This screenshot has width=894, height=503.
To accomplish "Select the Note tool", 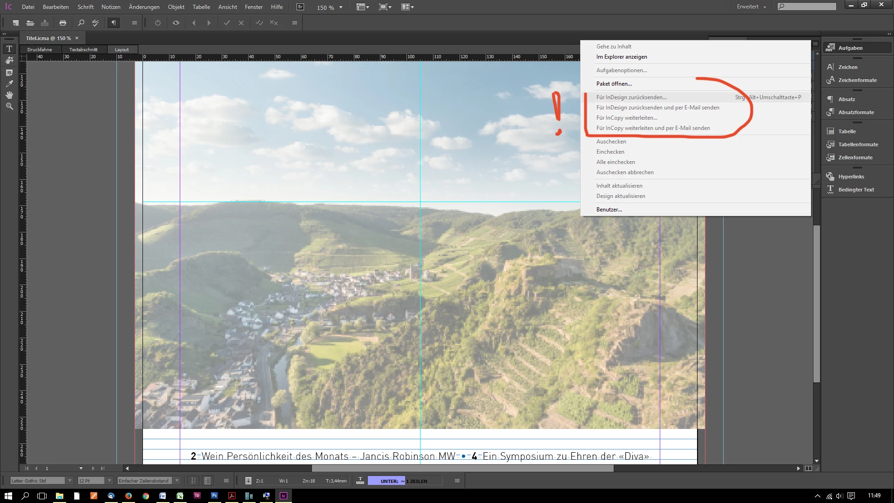I will click(9, 73).
